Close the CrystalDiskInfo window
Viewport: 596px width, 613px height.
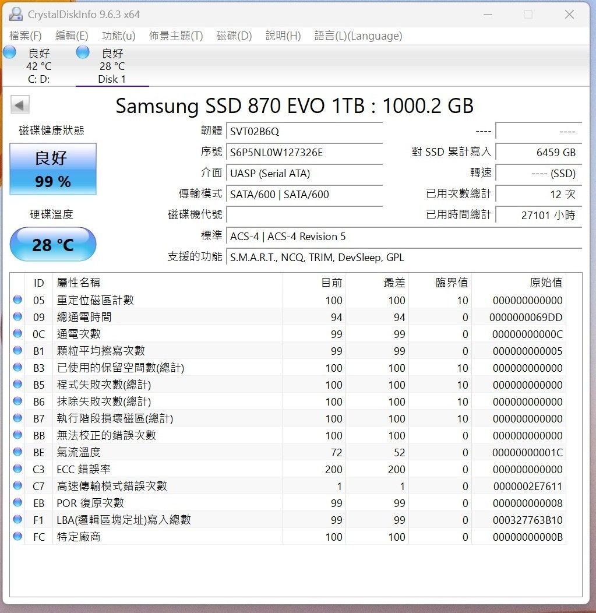tap(569, 15)
